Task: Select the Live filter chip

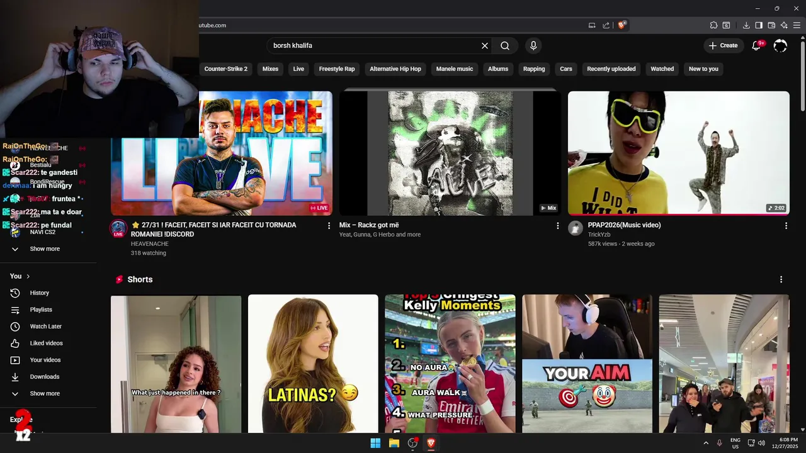Action: pos(298,69)
